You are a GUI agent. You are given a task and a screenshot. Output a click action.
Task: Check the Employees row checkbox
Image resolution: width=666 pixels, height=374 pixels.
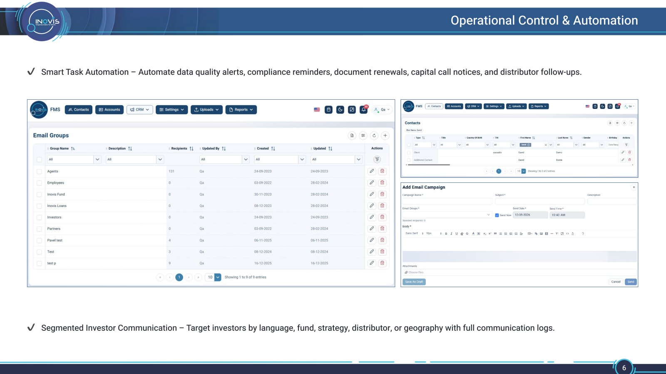39,183
